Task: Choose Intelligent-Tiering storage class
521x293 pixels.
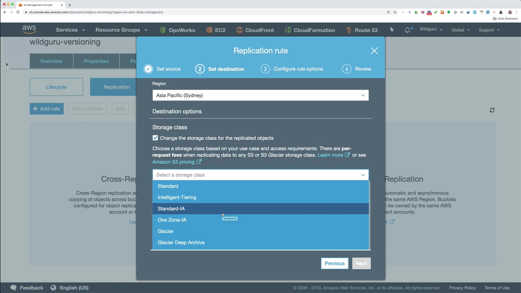Action: (260, 197)
